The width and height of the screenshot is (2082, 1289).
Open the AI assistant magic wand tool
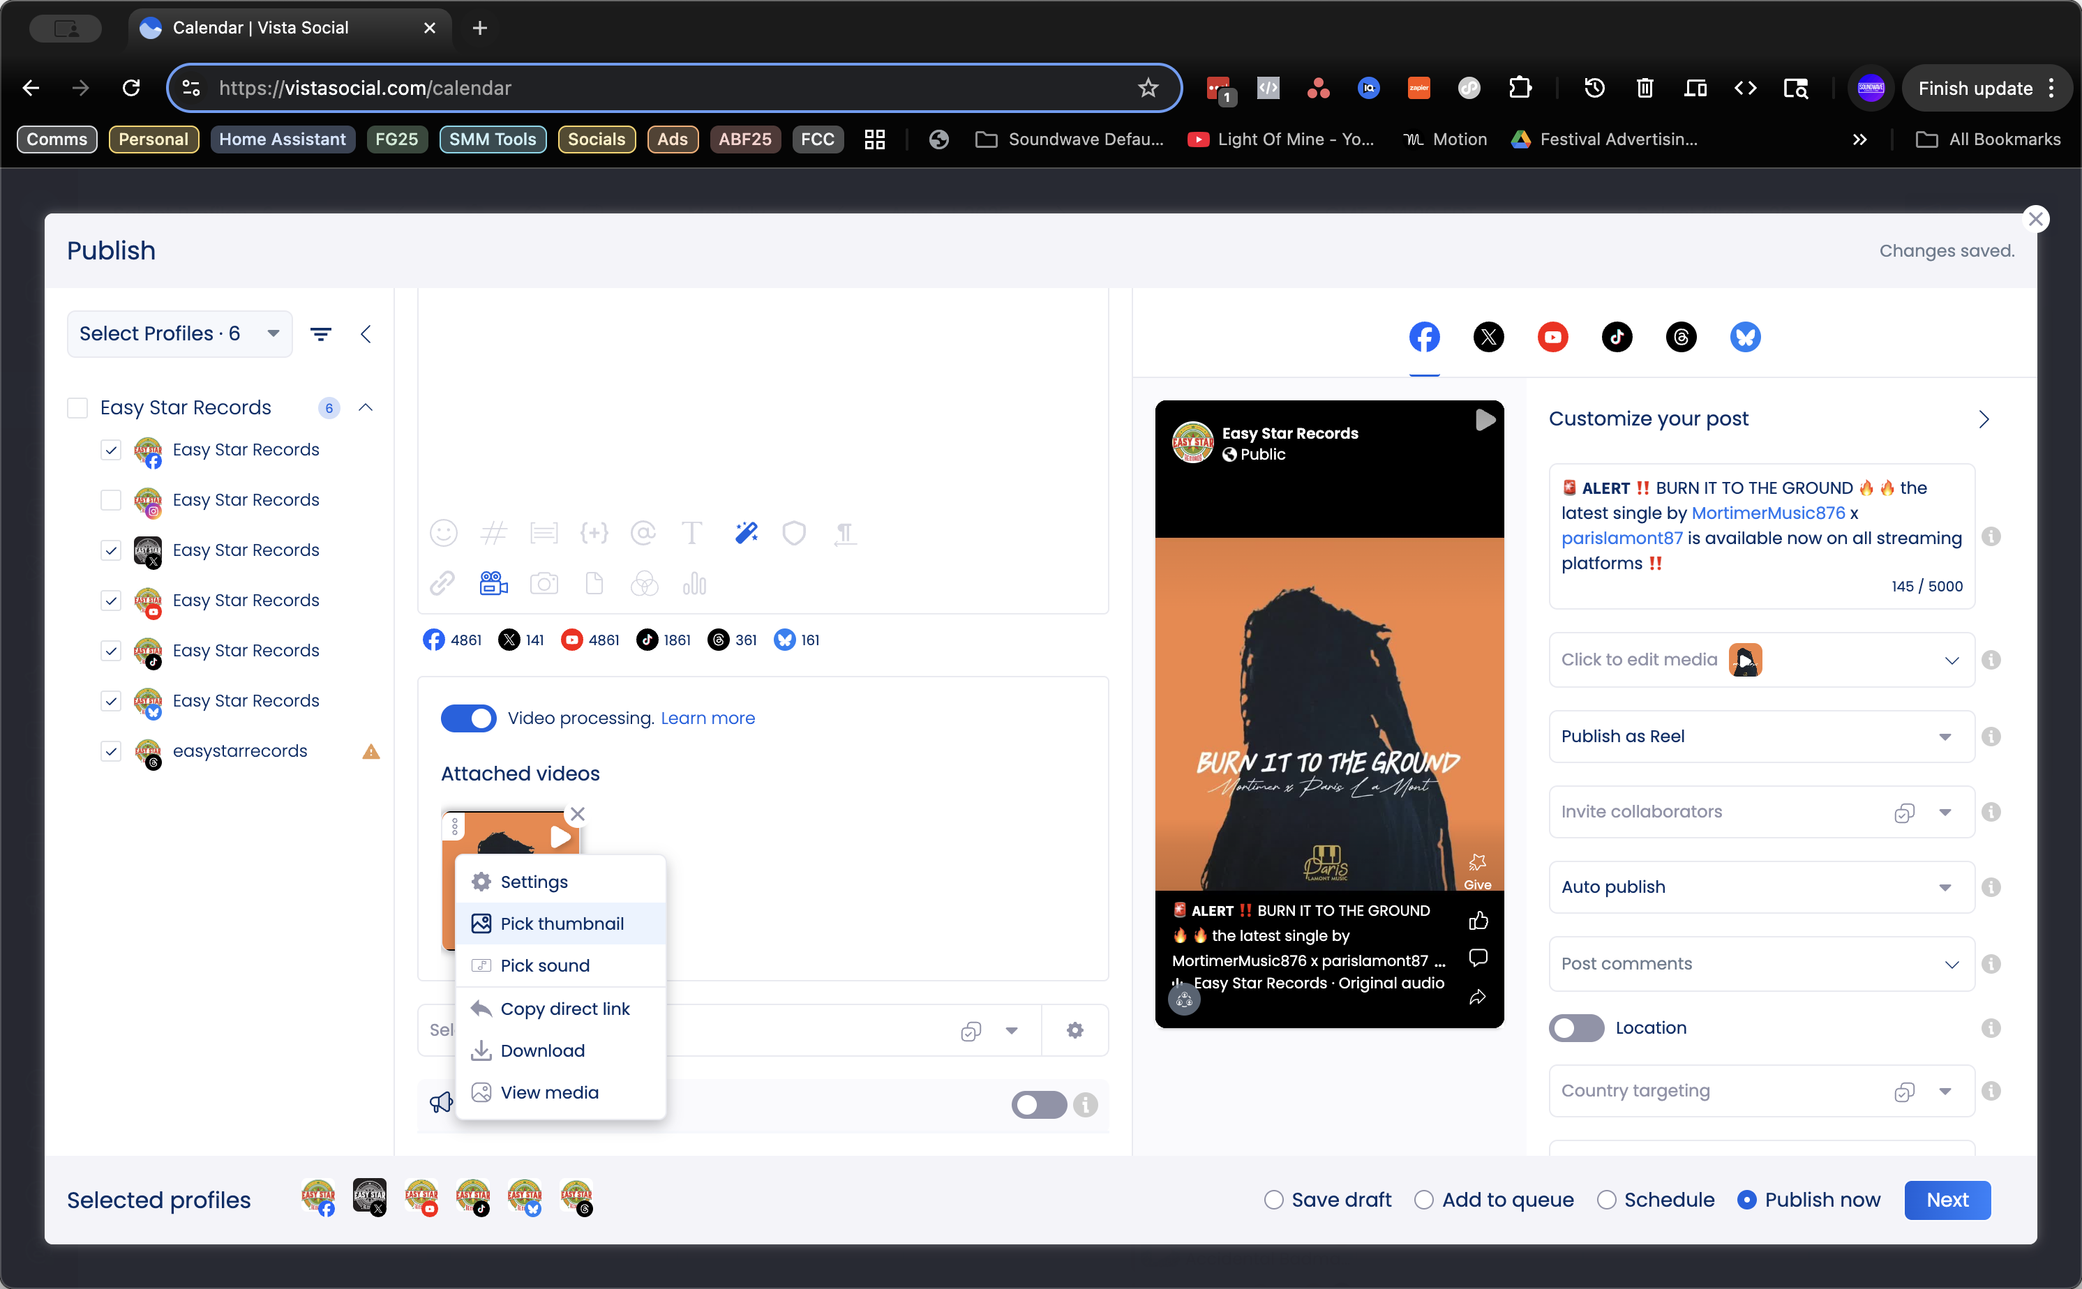(746, 533)
